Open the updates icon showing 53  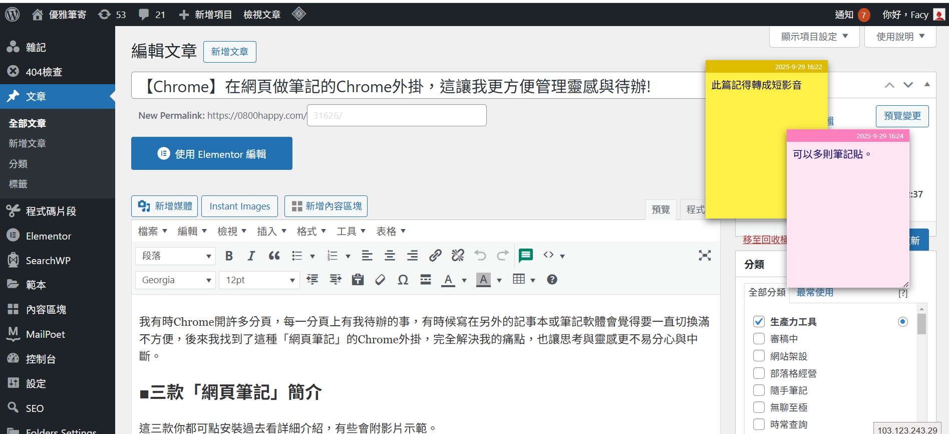(x=112, y=15)
